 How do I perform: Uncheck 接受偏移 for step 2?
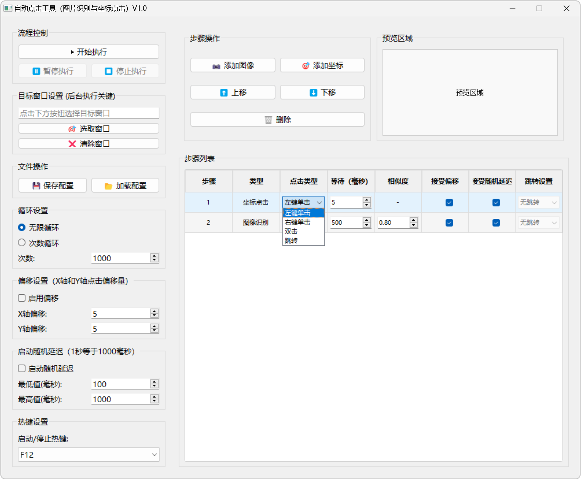(x=449, y=223)
